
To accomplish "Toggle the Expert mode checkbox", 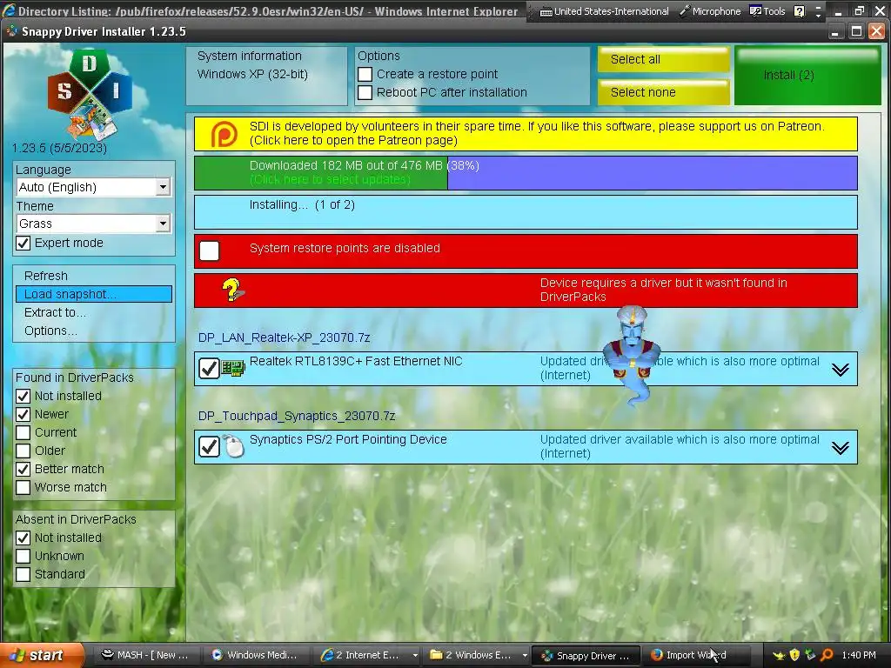I will 23,244.
